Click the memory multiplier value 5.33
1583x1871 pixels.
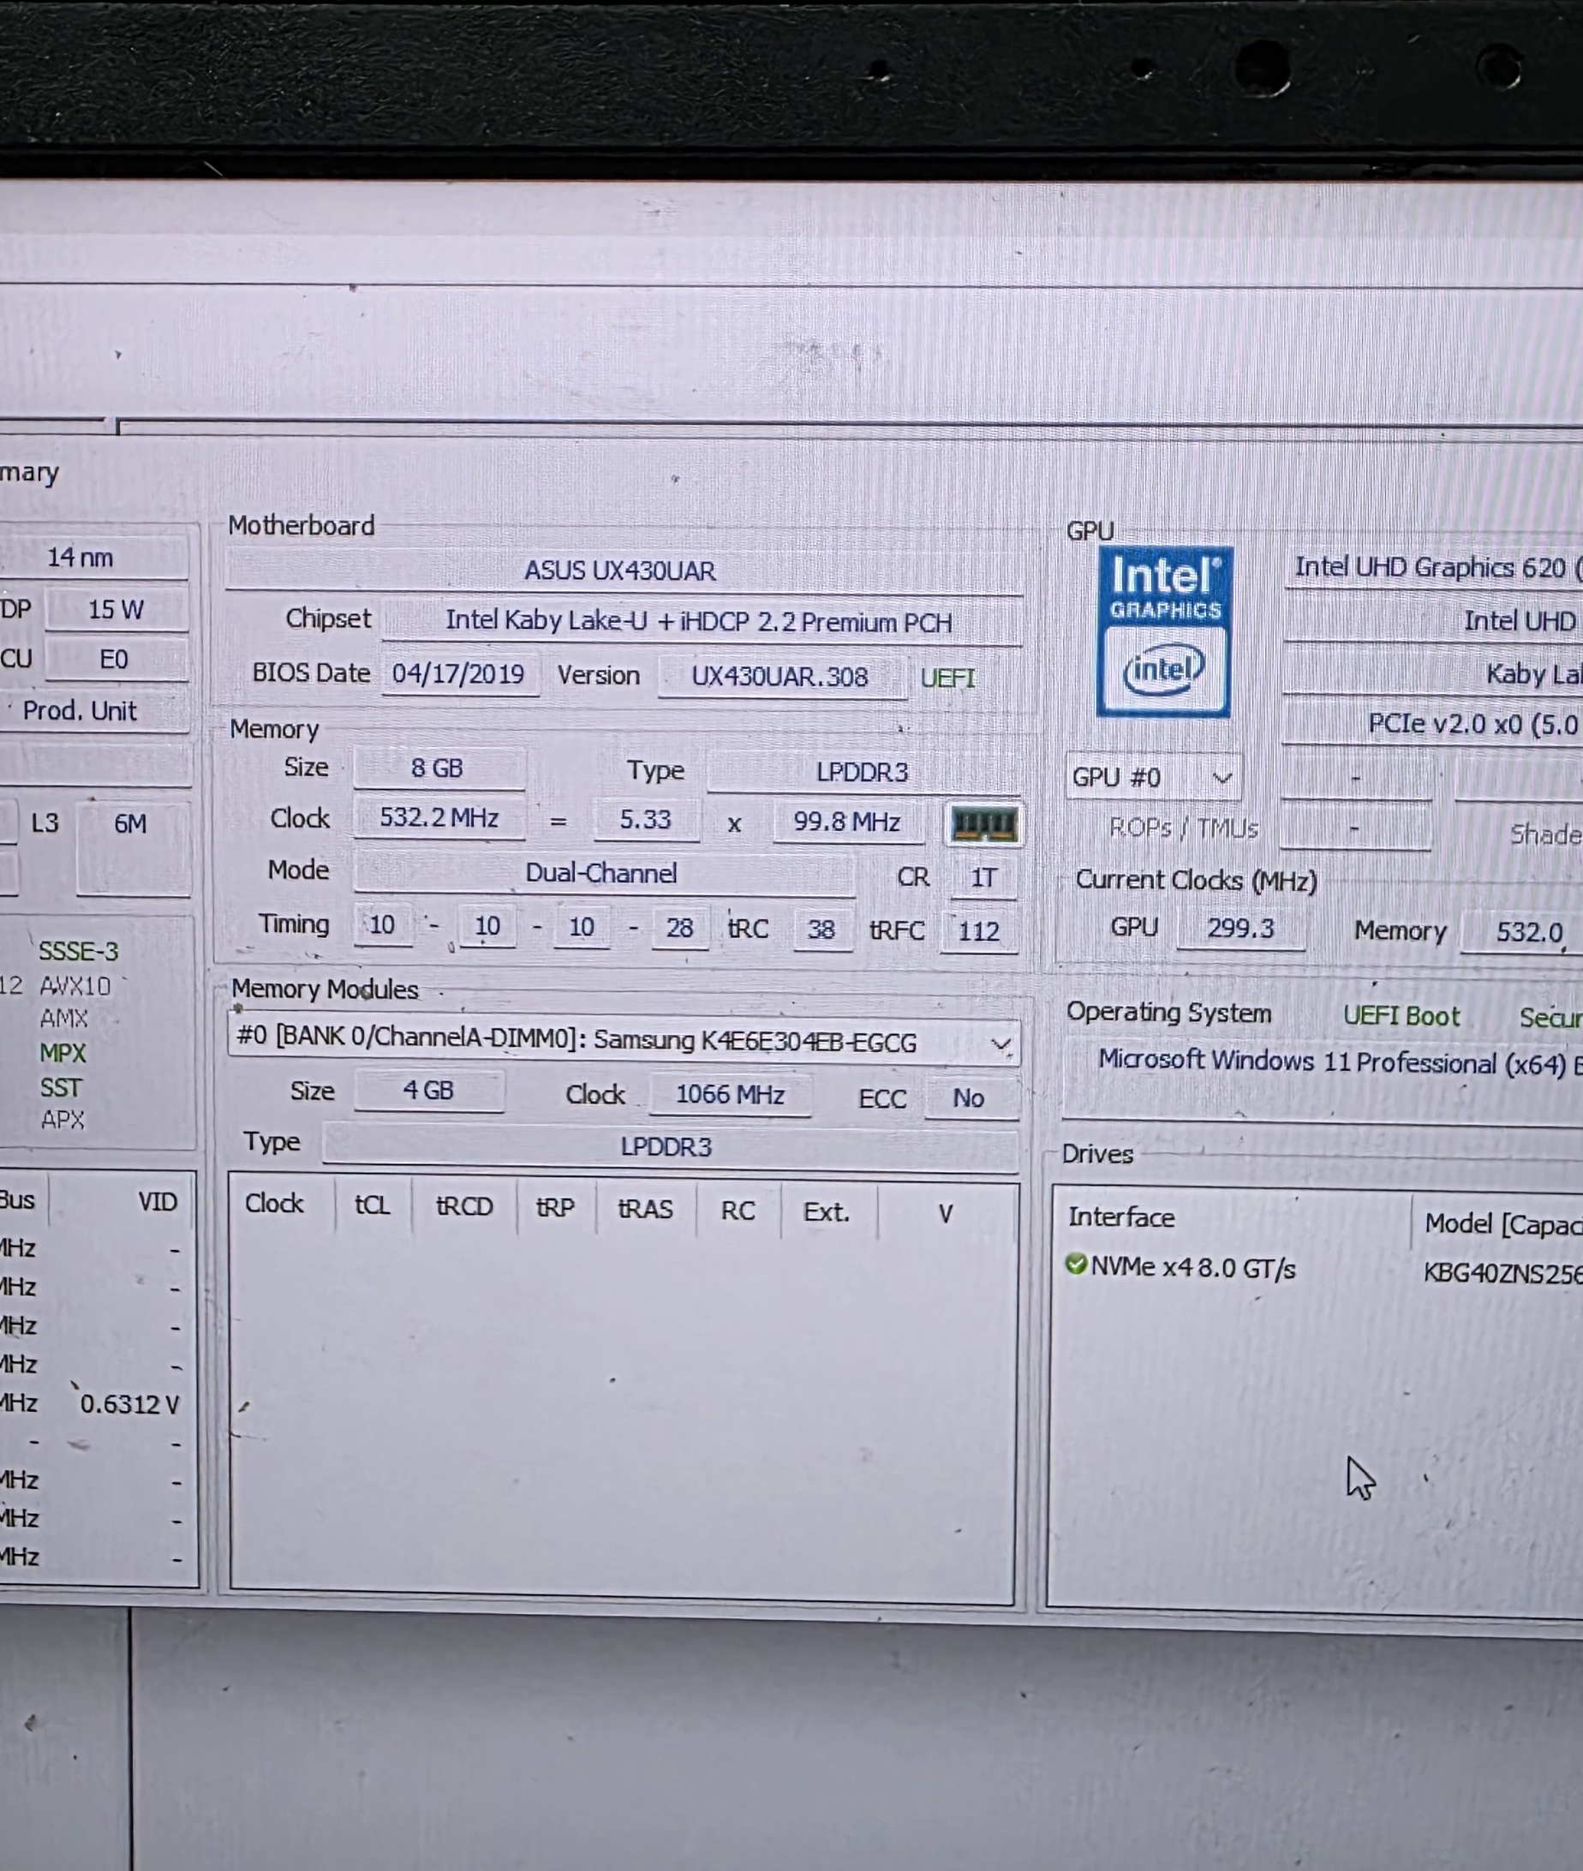[x=645, y=819]
